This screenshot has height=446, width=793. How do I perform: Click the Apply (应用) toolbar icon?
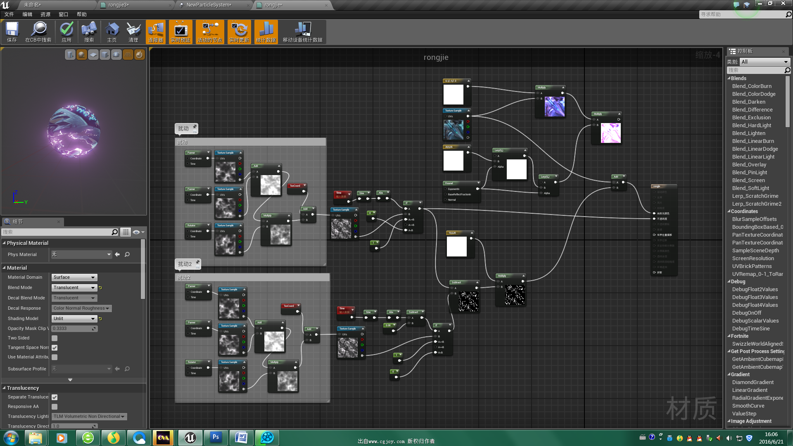tap(66, 32)
